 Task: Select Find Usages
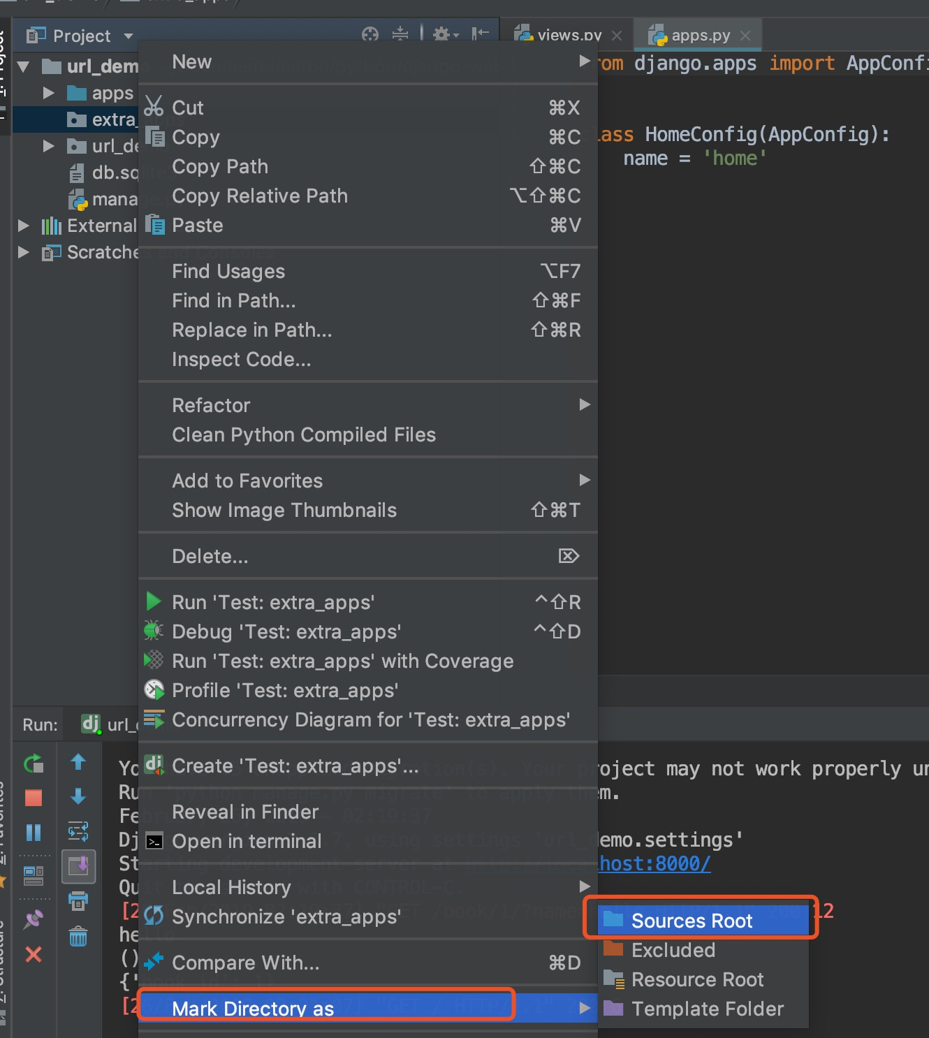click(368, 271)
